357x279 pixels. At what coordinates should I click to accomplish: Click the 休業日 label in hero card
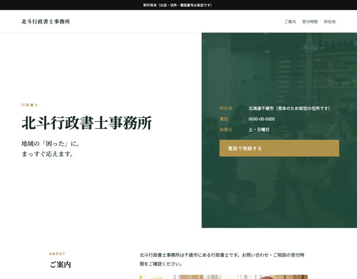(225, 129)
